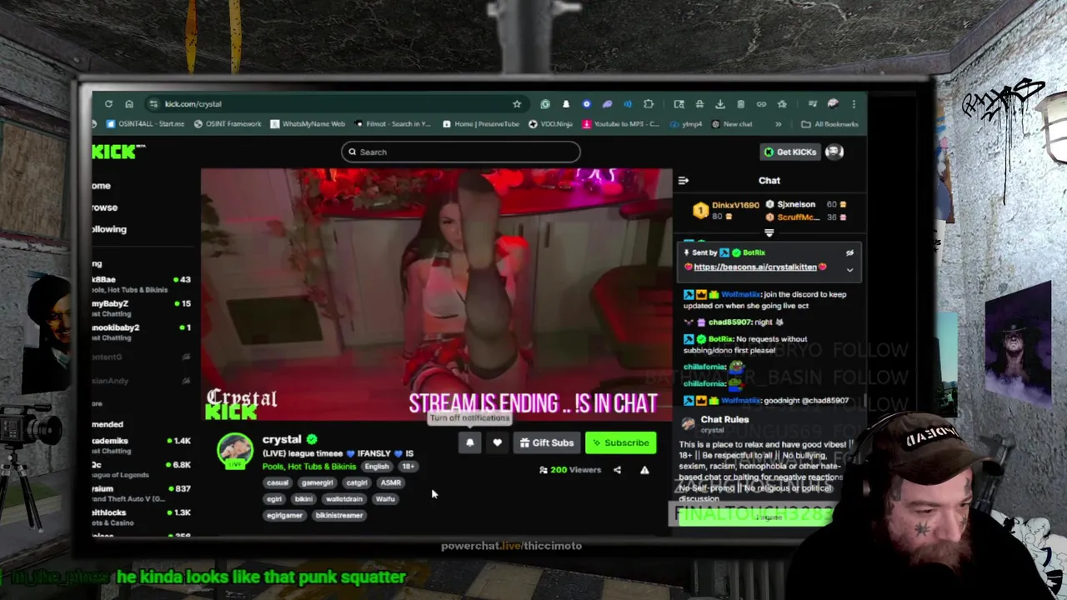Open Pools, Hot Tubs & Bikinis category link
This screenshot has height=600, width=1067.
coord(309,467)
